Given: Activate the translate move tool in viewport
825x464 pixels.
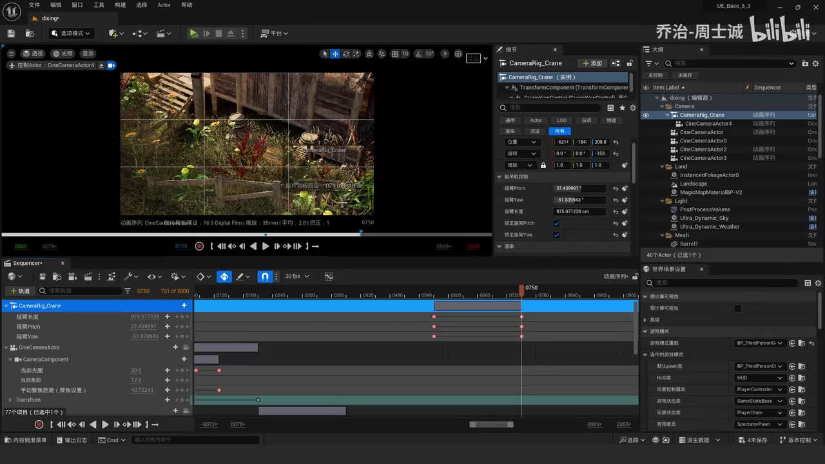Looking at the screenshot, I should (x=335, y=54).
